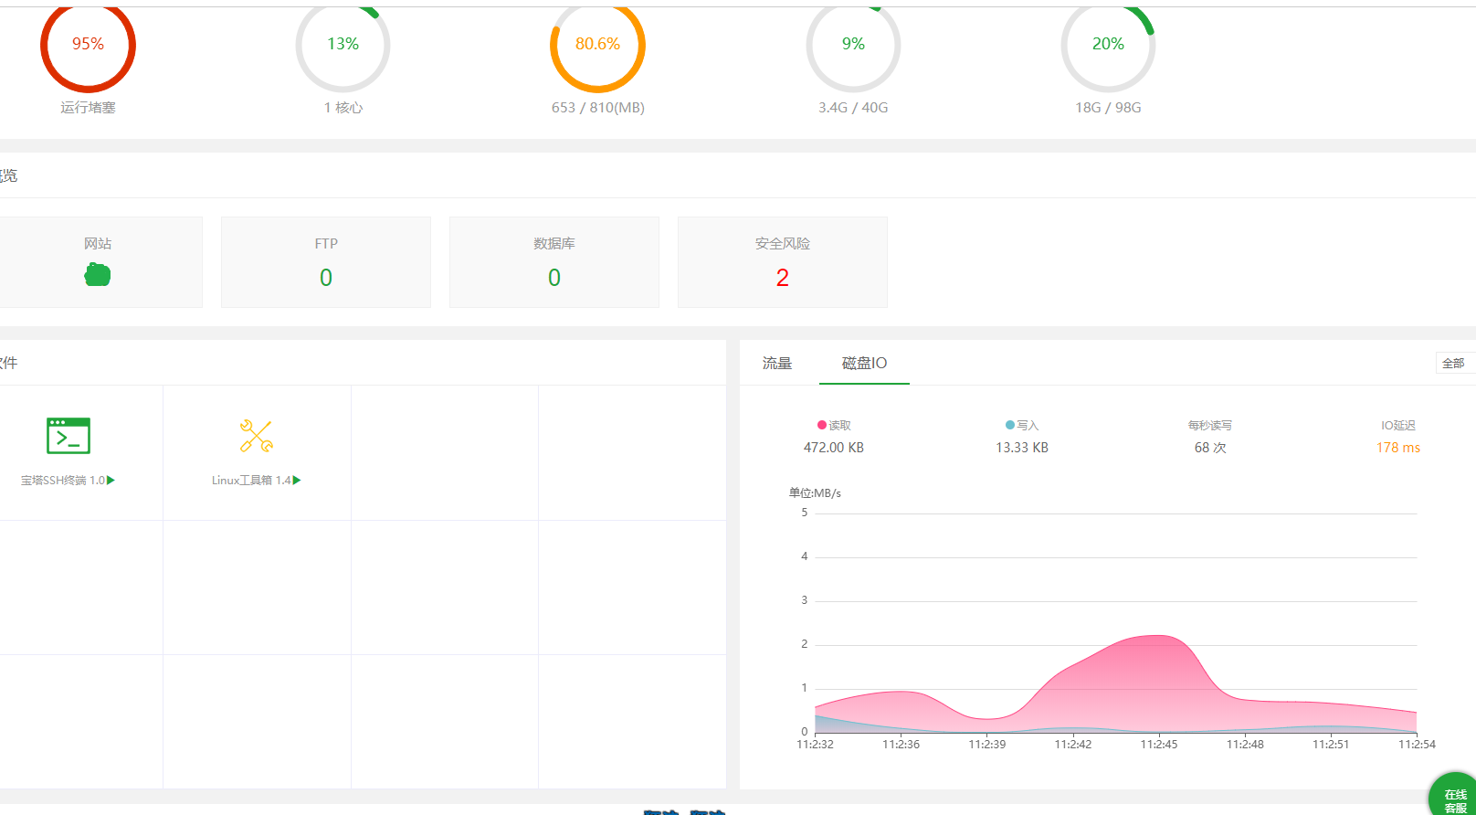Open the 宝塔SSH终端 terminal icon
1476x815 pixels.
69,436
